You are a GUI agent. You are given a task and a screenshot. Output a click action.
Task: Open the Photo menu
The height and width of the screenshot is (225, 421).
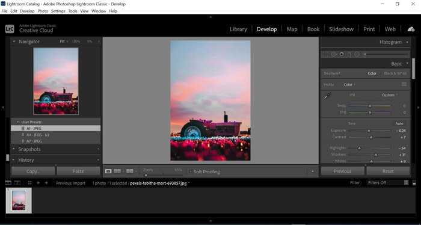click(x=43, y=11)
